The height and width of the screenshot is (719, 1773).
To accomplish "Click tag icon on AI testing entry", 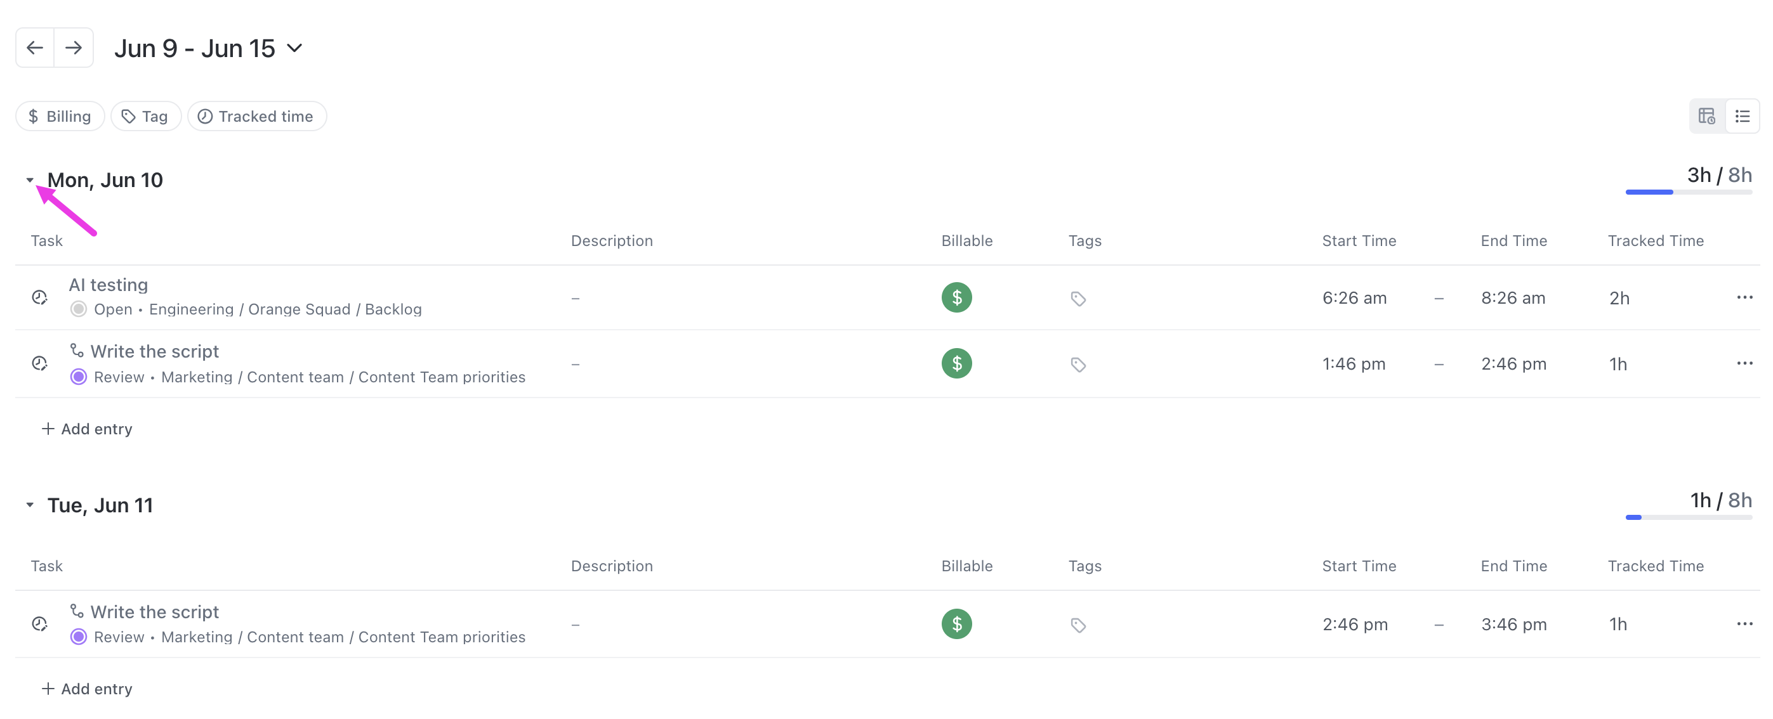I will click(1078, 299).
